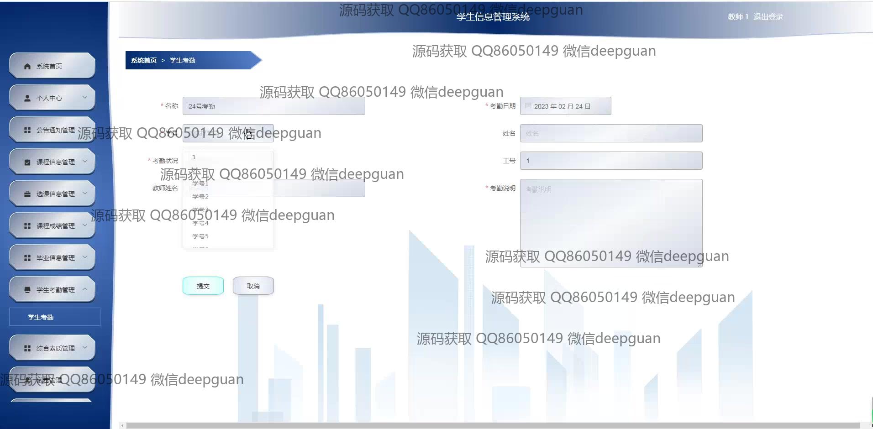Choose 学号2 from the dropdown list

click(228, 197)
